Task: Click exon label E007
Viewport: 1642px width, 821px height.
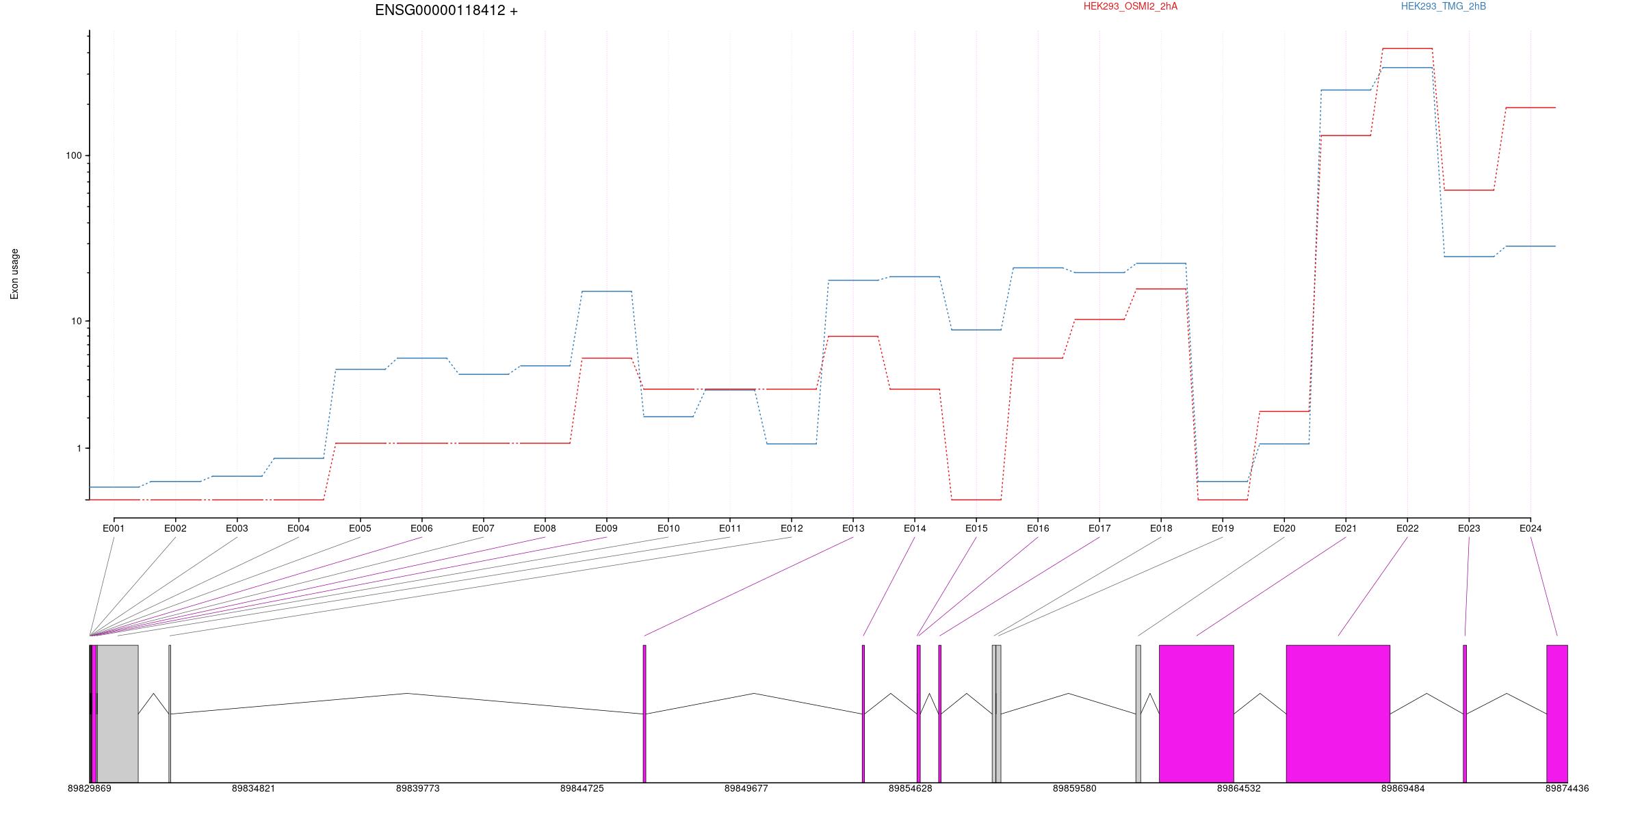Action: pyautogui.click(x=483, y=528)
